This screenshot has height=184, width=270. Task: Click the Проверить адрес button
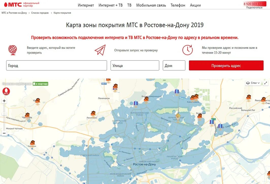tap(226, 66)
